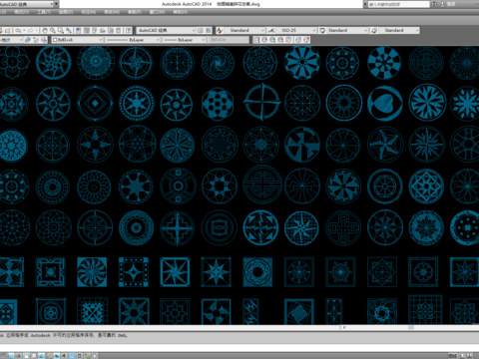The width and height of the screenshot is (479, 359).
Task: Click the Layer Previous icon
Action: tap(36, 40)
